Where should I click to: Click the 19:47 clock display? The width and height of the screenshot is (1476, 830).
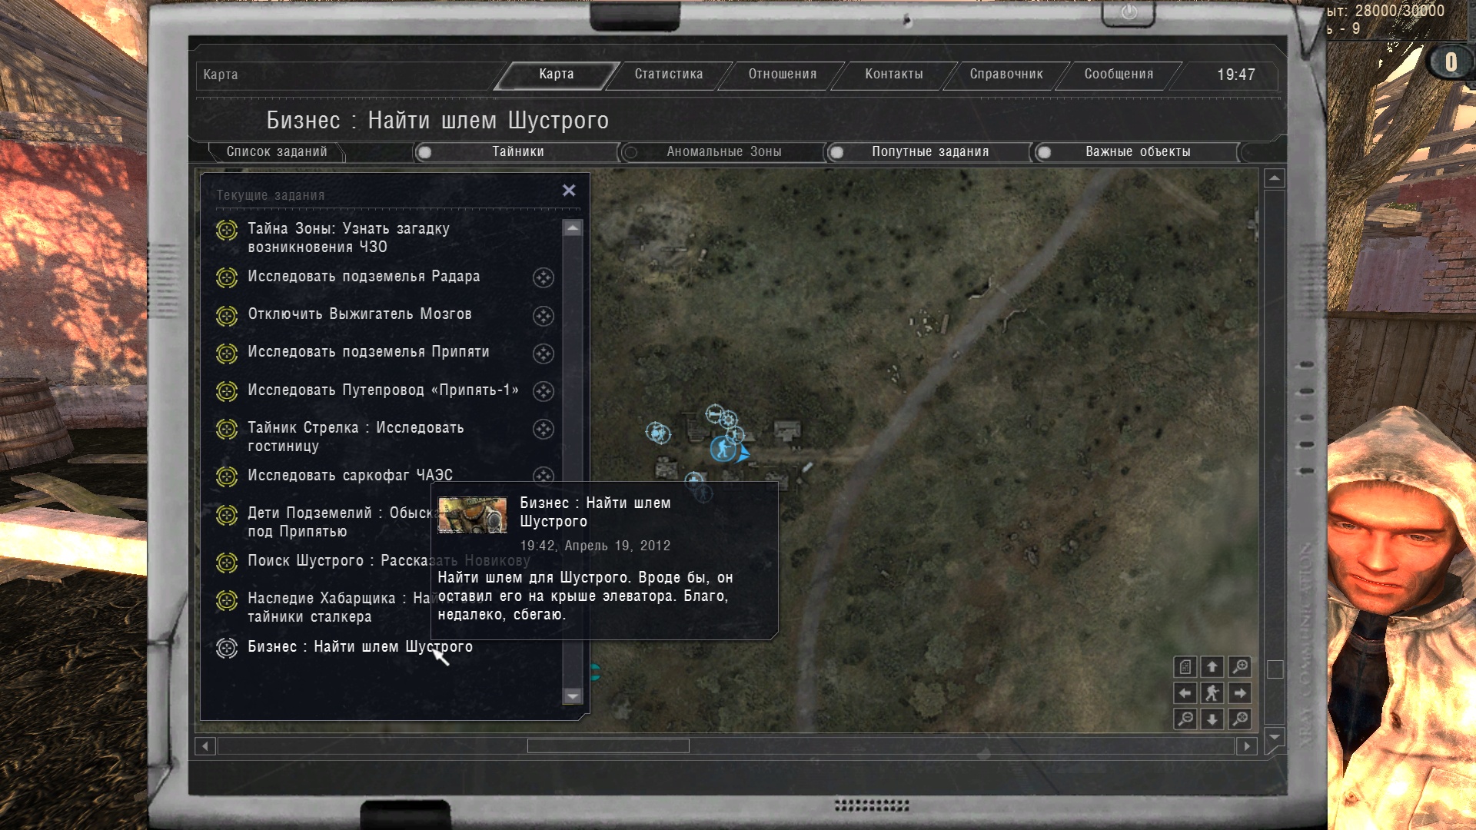coord(1235,75)
